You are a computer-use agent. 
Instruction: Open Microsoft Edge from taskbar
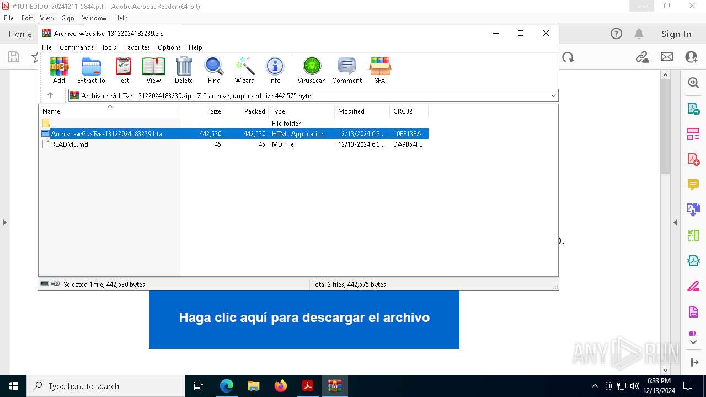tap(227, 386)
